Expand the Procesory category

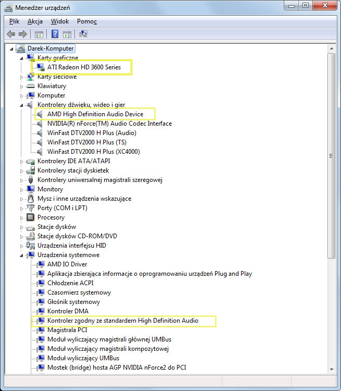coord(21,218)
